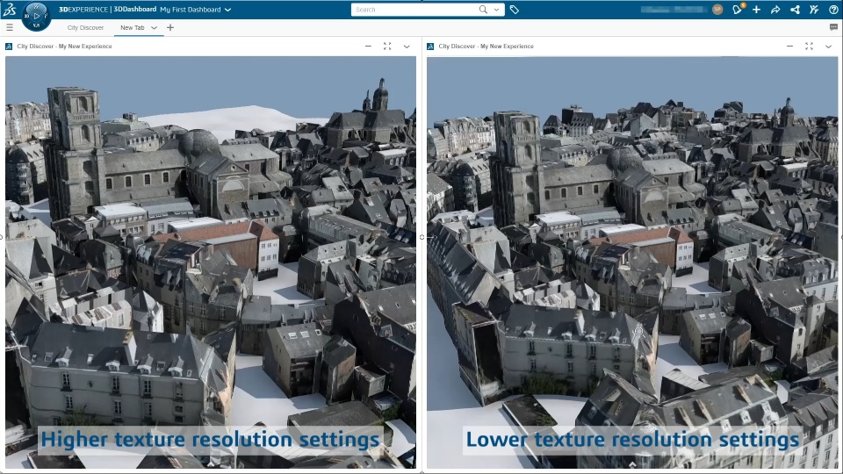Add a new dashboard tab
Viewport: 843px width, 474px height.
[170, 27]
